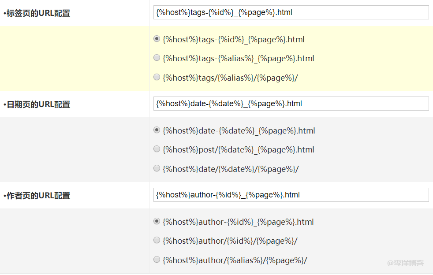
Task: Select radio button for tags-{%alias%}_{%page%}.html
Action: click(157, 58)
